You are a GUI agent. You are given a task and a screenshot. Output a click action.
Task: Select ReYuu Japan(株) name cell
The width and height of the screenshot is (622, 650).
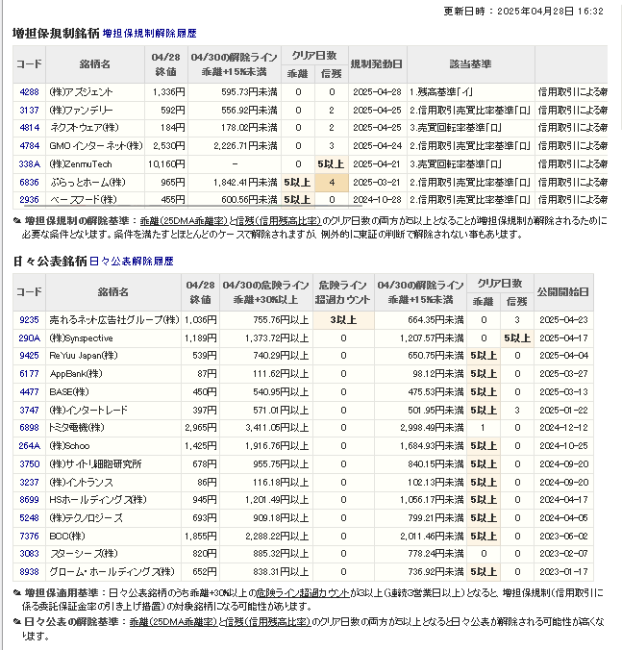[113, 356]
